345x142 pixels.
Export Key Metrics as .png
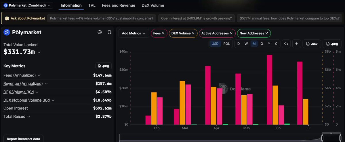[104, 66]
